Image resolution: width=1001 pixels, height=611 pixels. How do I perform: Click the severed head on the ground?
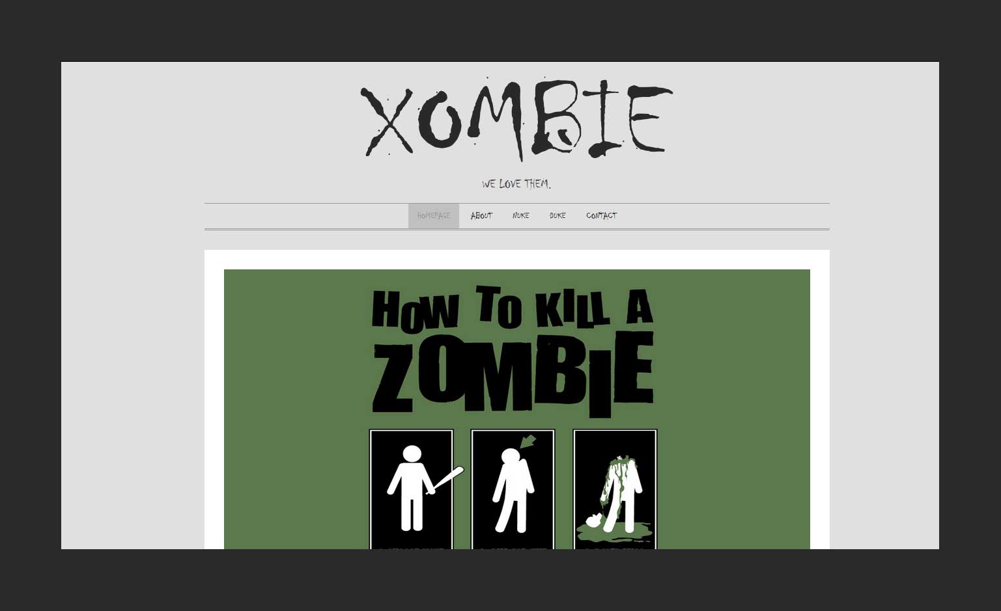point(593,521)
